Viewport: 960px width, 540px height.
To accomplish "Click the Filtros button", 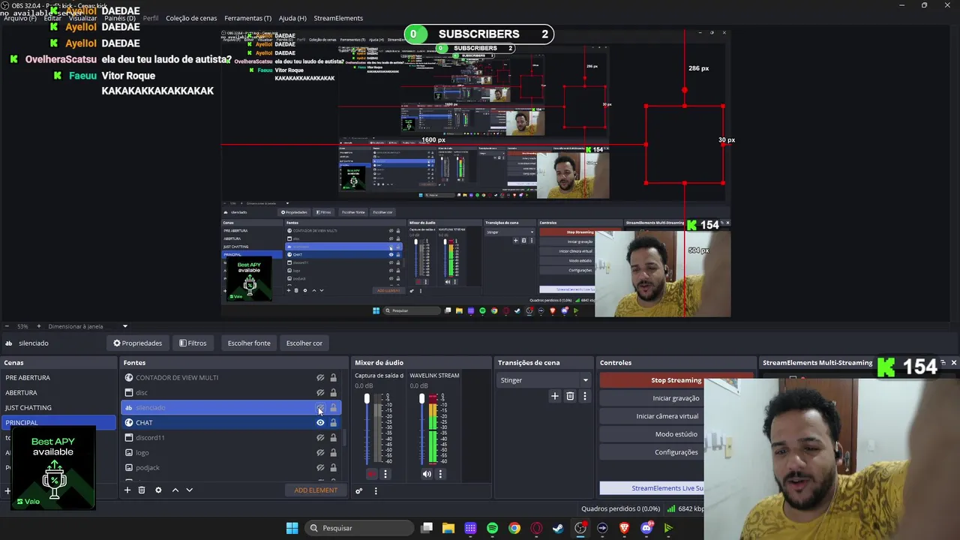I will [193, 343].
